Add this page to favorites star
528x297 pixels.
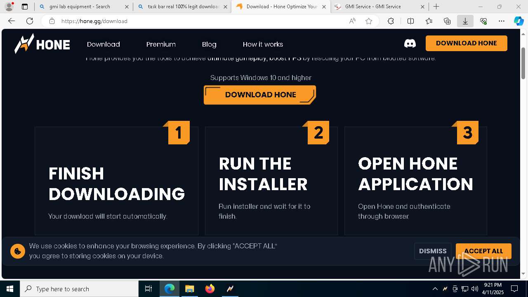tap(369, 21)
